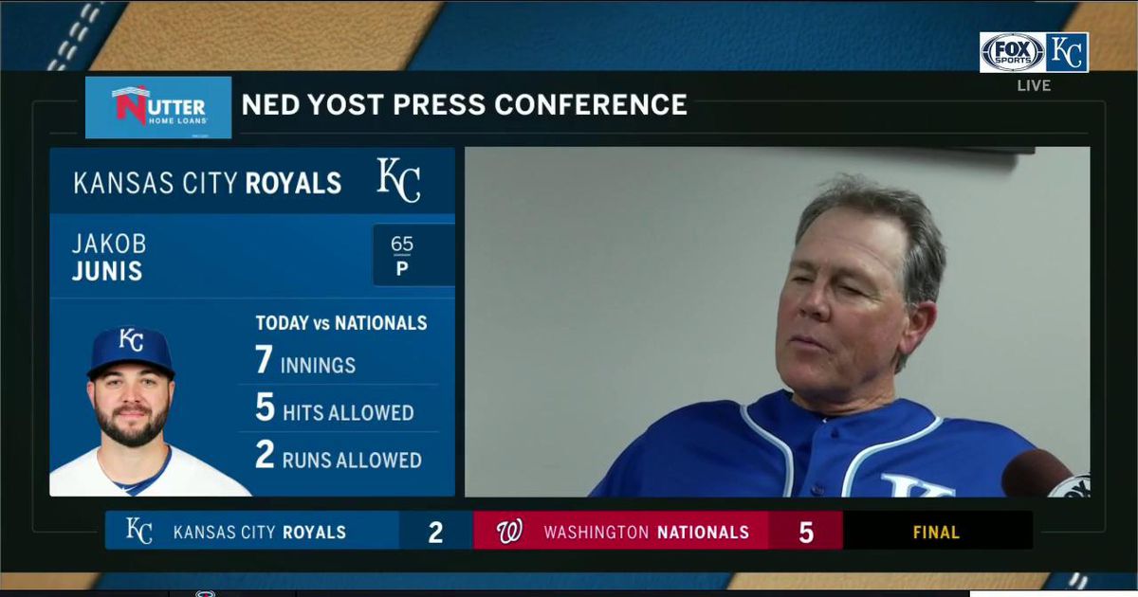Click the Washington Nationals W logo

pyautogui.click(x=509, y=532)
